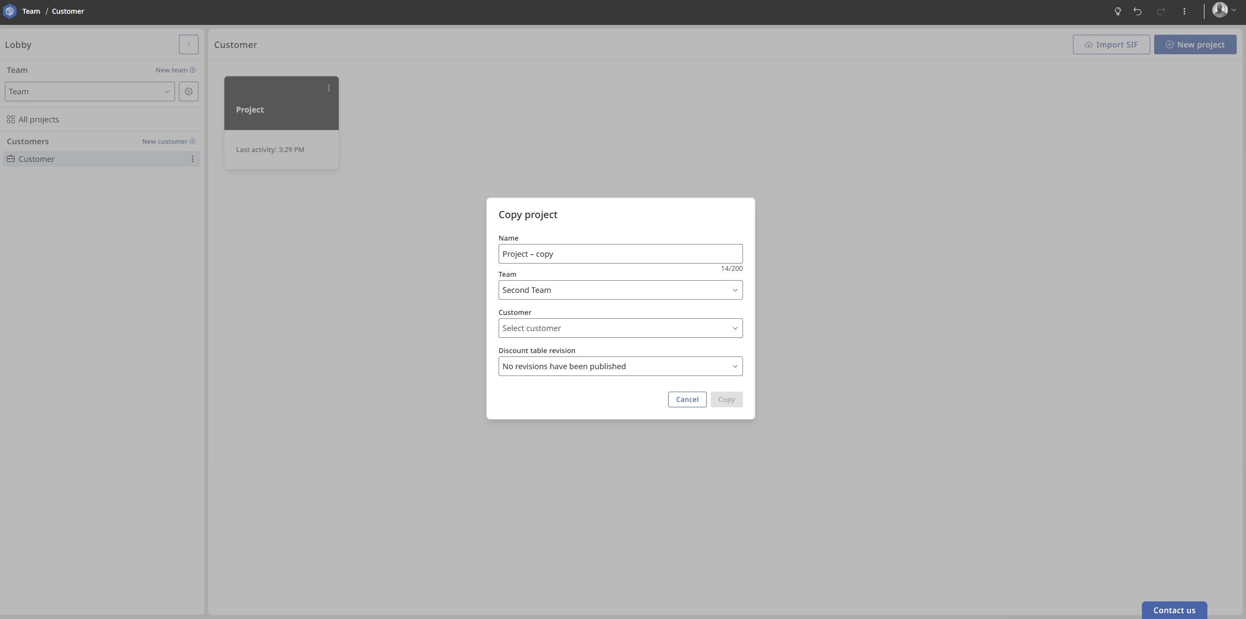
Task: Click the Customer folder icon in sidebar
Action: (11, 159)
